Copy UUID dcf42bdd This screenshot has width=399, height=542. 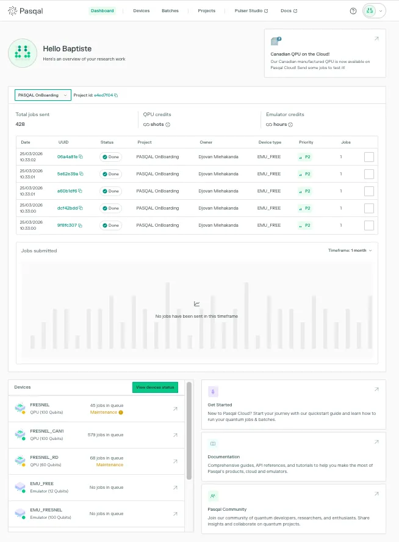(x=81, y=208)
